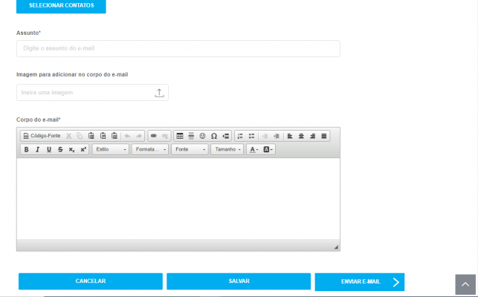Viewport: 478px width, 297px height.
Task: Click the Insira uma imagem field
Action: tap(92, 93)
